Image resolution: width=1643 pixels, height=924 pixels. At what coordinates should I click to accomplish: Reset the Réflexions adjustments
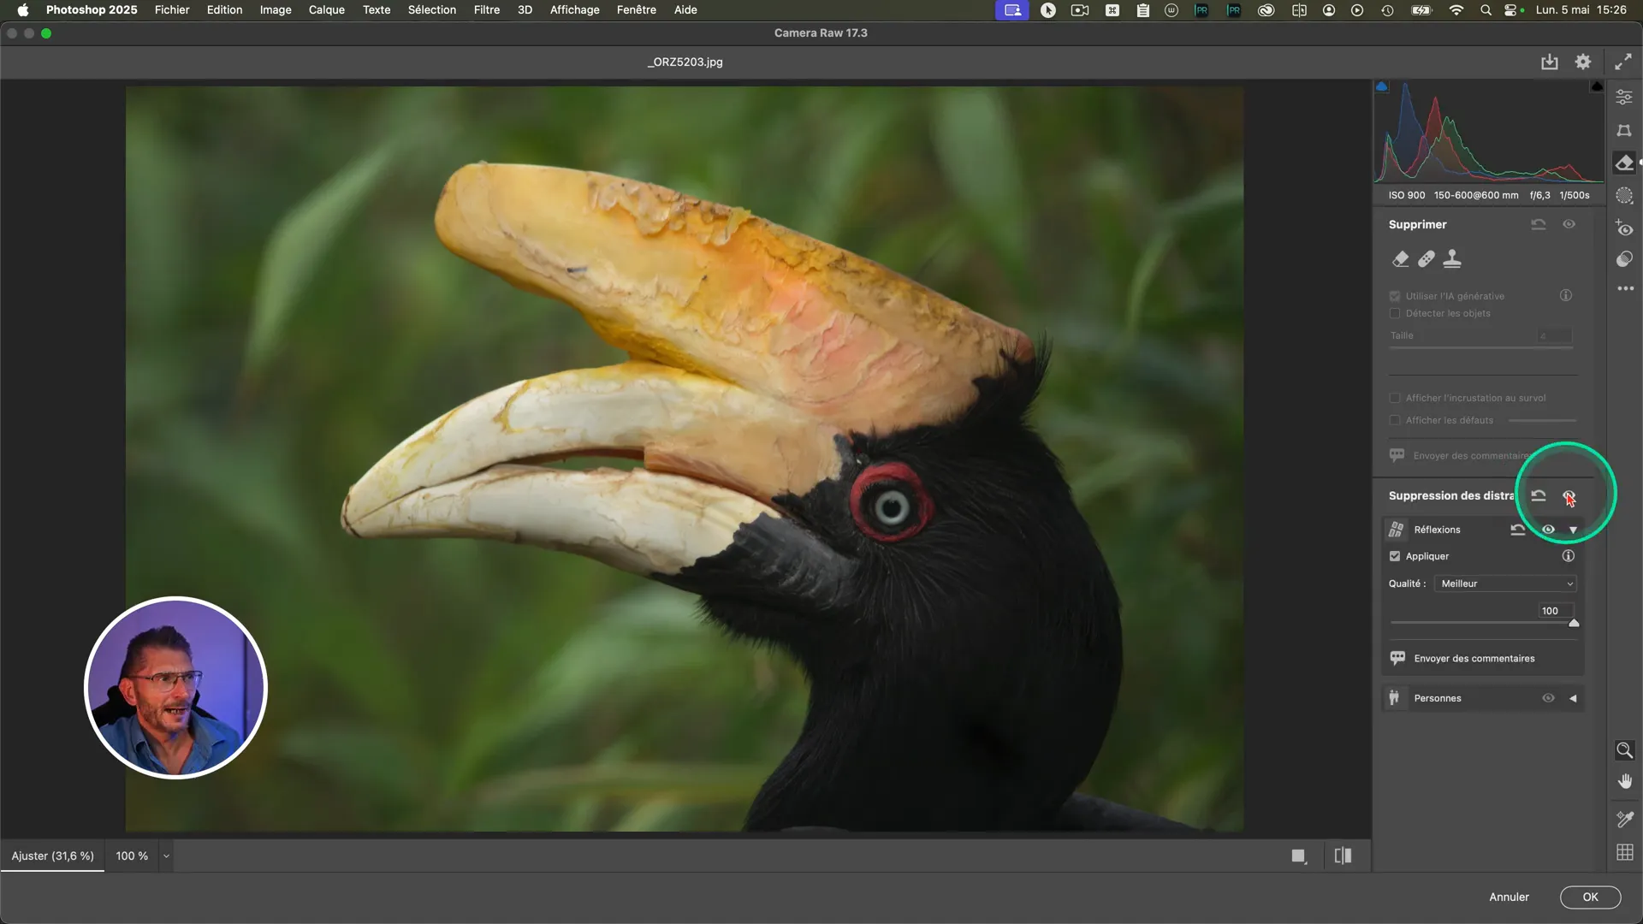coord(1518,530)
